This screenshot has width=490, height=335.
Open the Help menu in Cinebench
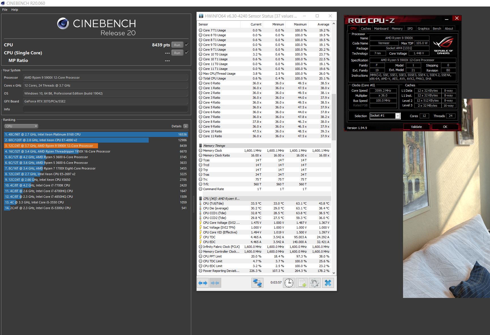pos(15,10)
